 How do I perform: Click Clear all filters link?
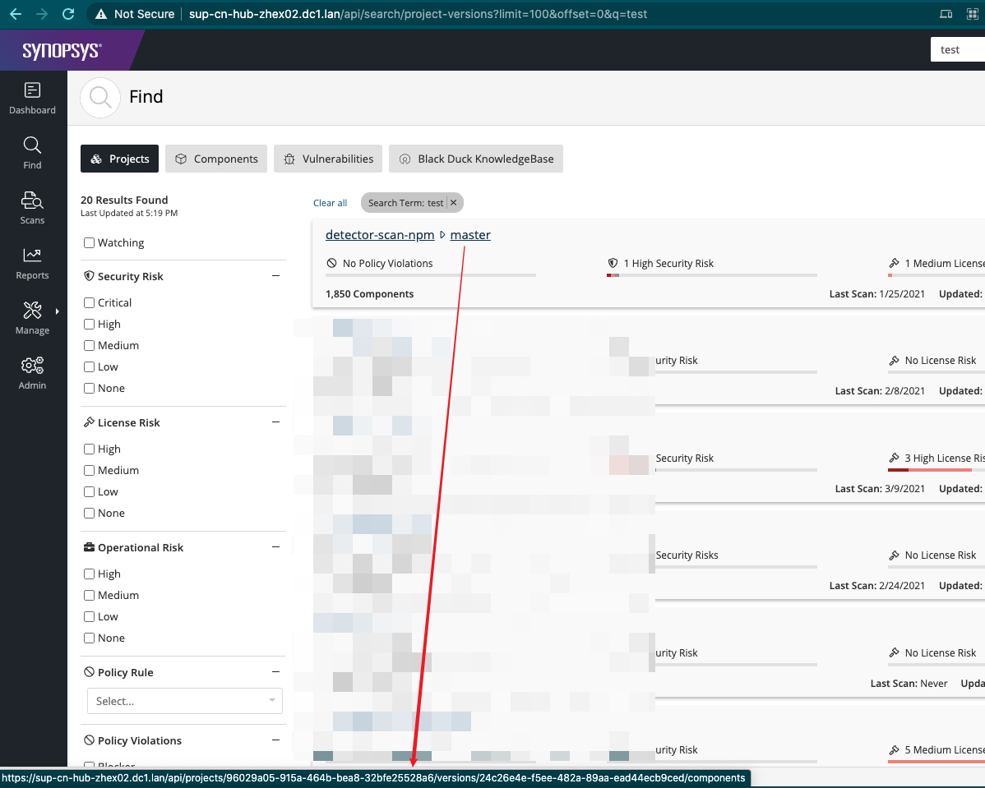click(330, 203)
